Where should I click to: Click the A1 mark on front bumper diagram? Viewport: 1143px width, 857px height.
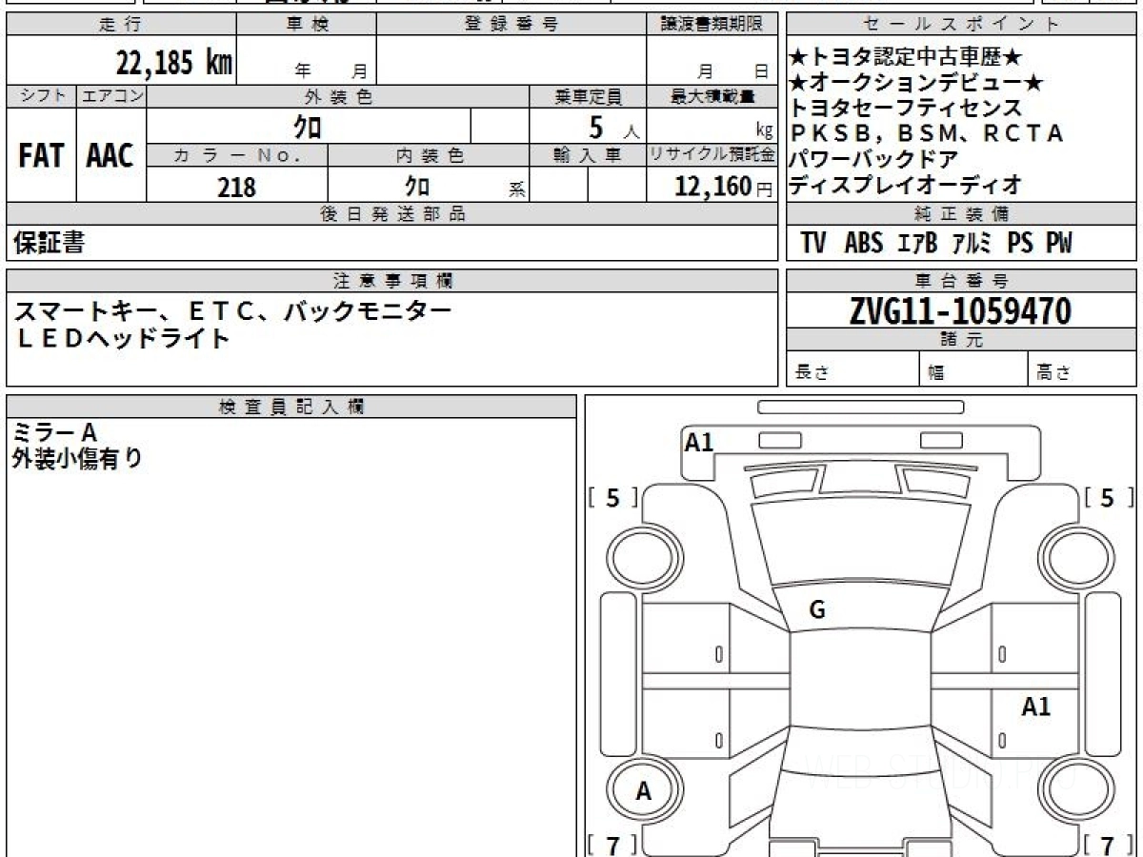(699, 442)
